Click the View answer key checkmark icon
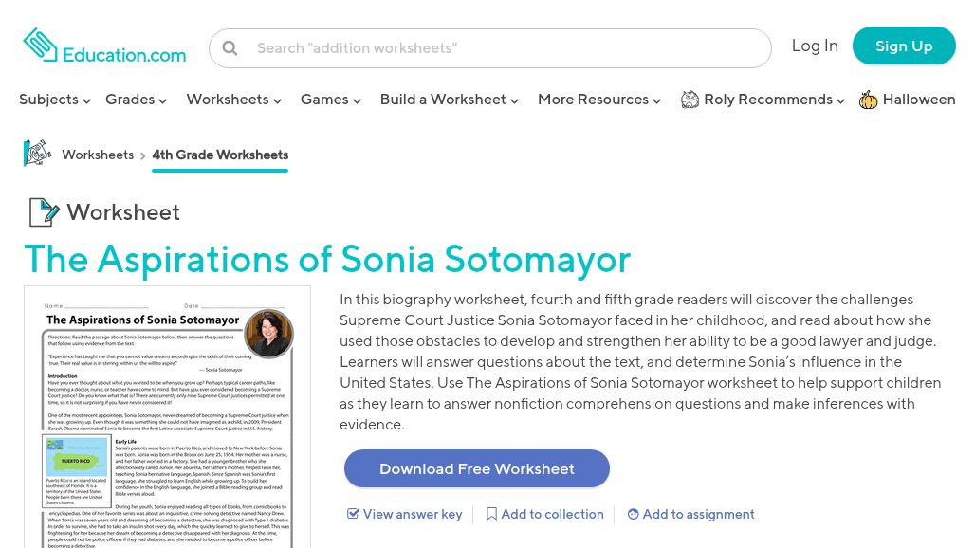This screenshot has width=975, height=548. 353,514
